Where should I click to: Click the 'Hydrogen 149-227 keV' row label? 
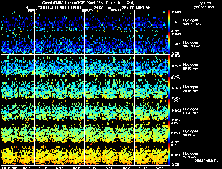(192, 22)
